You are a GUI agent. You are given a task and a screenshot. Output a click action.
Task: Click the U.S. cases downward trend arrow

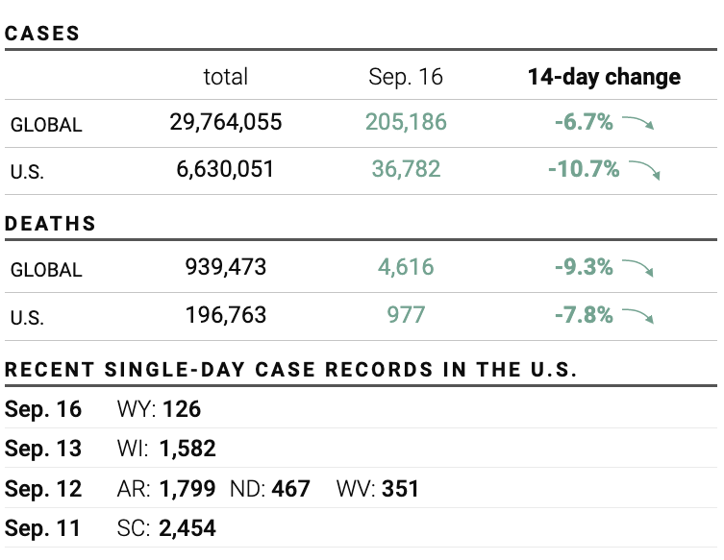tap(644, 171)
